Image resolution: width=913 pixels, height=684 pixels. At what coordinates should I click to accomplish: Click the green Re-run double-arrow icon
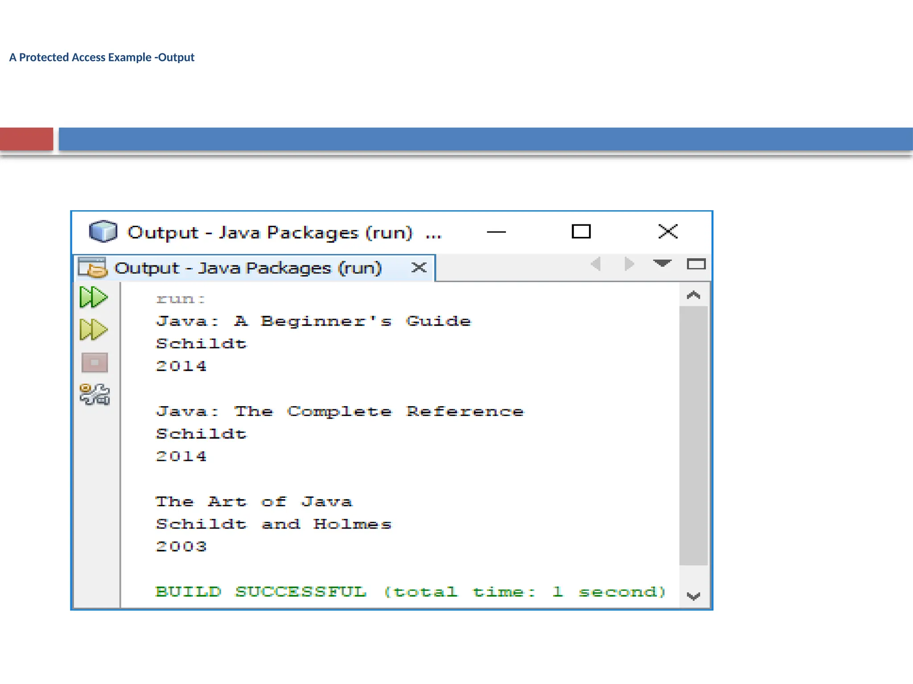(94, 297)
